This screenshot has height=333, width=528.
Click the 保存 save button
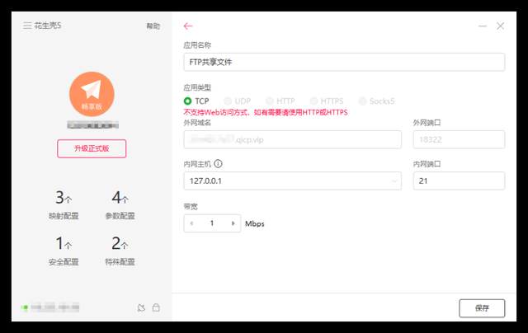(481, 307)
